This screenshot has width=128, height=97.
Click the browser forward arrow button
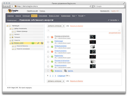[x=8, y=6]
